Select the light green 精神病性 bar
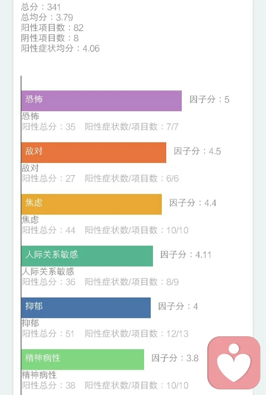Screen dimensions: 266x395 [83, 360]
